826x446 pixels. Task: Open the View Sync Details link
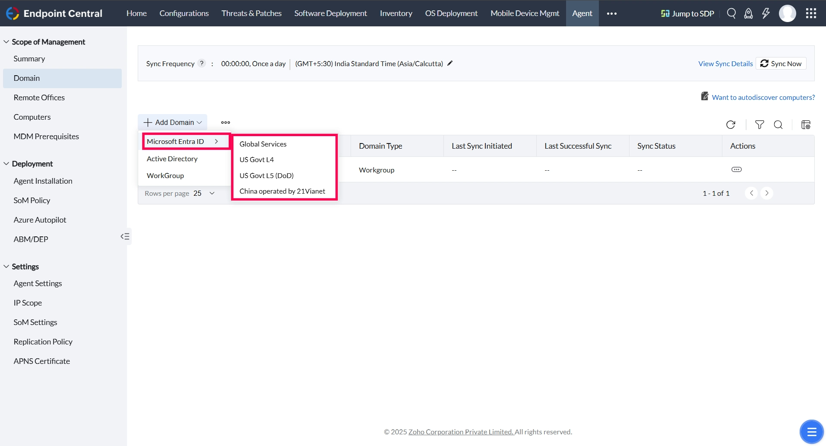coord(725,64)
